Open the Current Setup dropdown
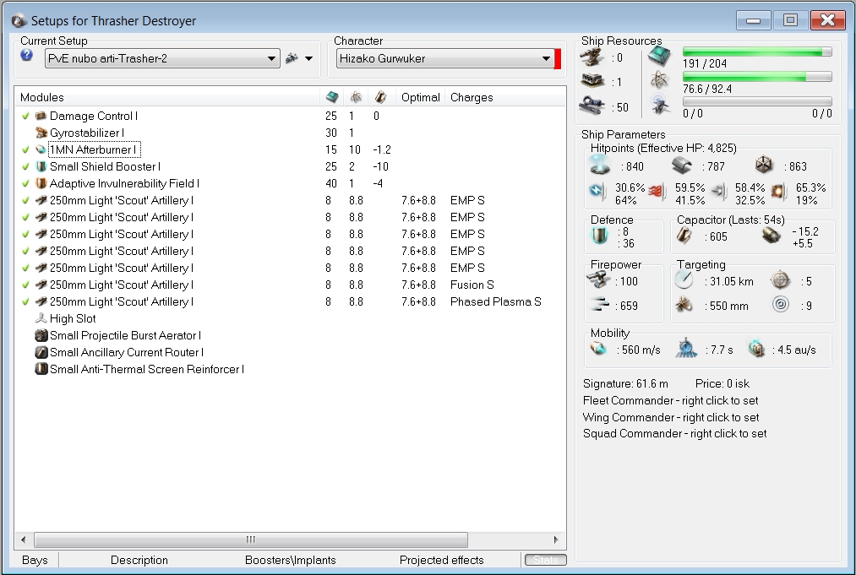 pyautogui.click(x=162, y=58)
